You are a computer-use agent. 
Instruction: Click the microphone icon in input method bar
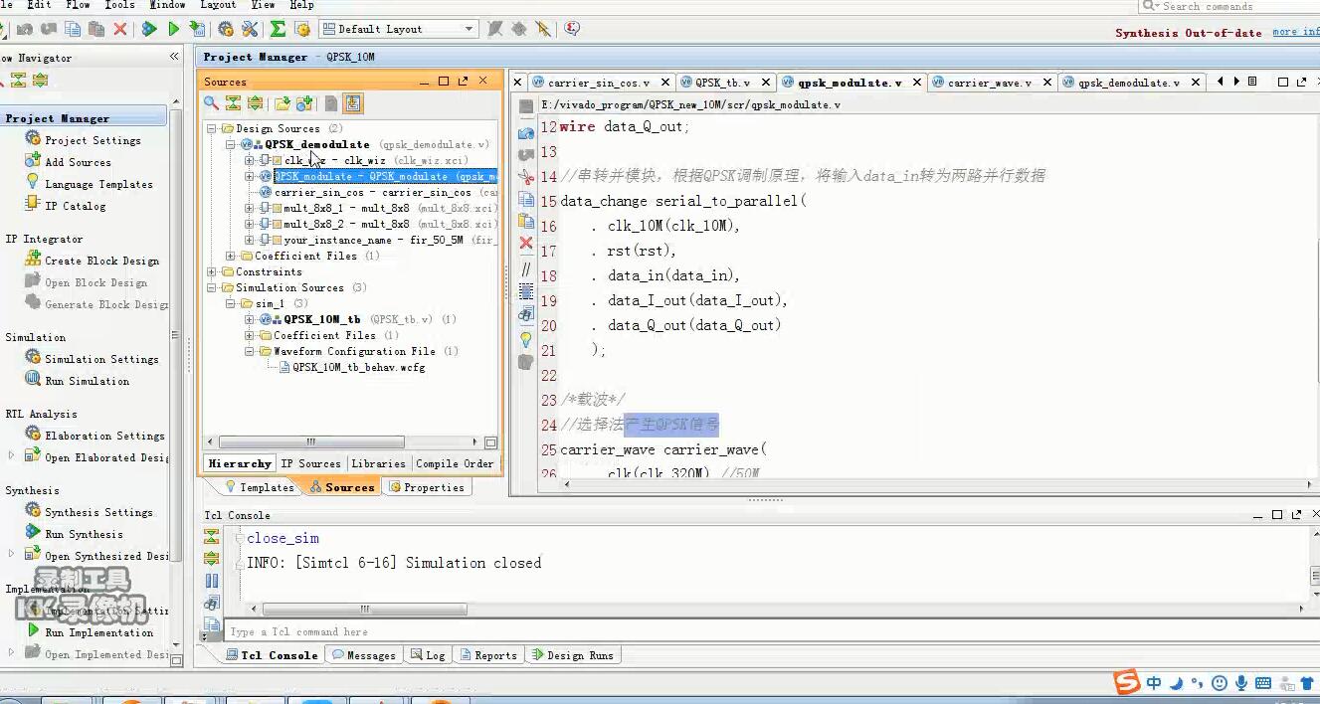[1240, 683]
